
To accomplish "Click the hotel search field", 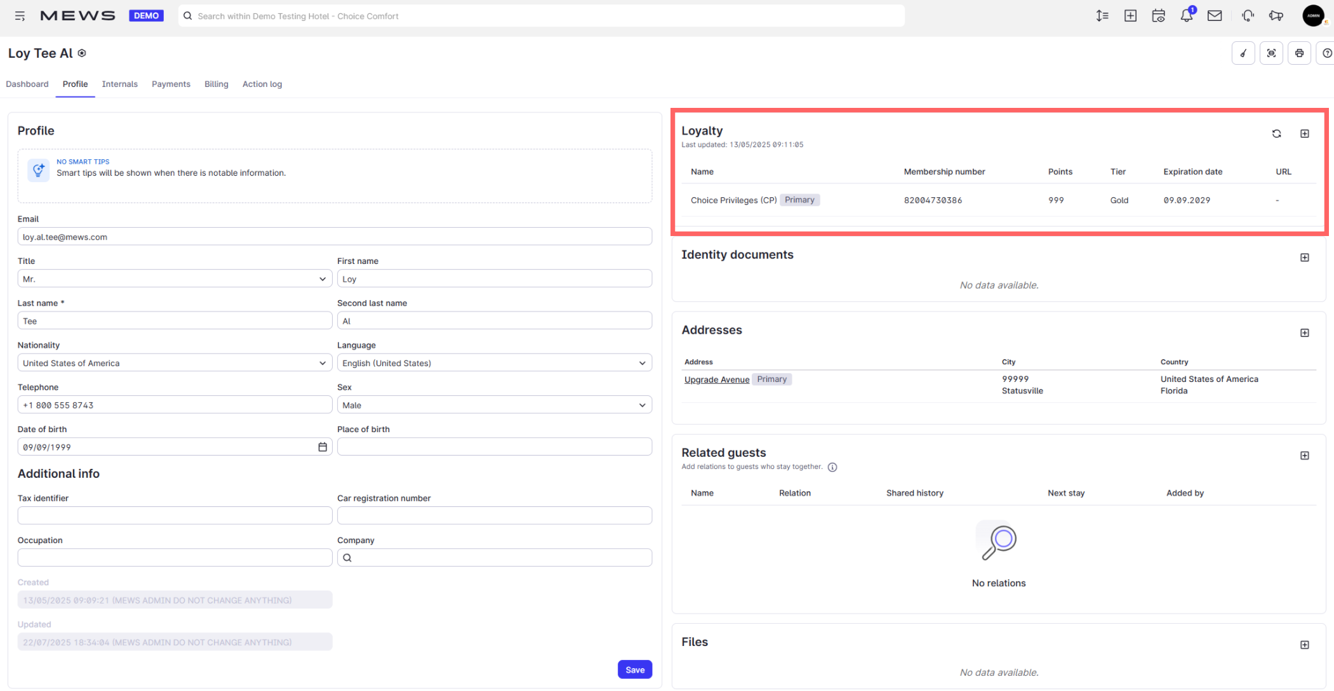I will tap(540, 16).
